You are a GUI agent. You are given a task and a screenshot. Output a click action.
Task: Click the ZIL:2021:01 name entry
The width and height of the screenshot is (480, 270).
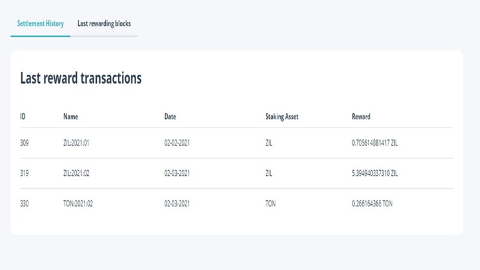click(76, 143)
